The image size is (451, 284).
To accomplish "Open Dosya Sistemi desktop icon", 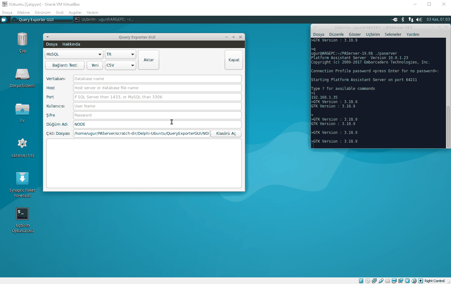I will (22, 74).
